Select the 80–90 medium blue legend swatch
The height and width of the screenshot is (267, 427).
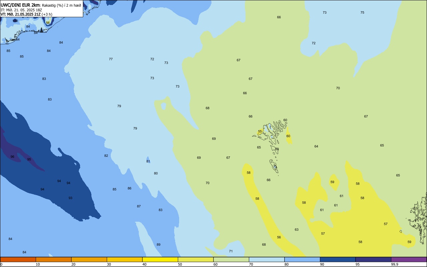tap(302, 259)
